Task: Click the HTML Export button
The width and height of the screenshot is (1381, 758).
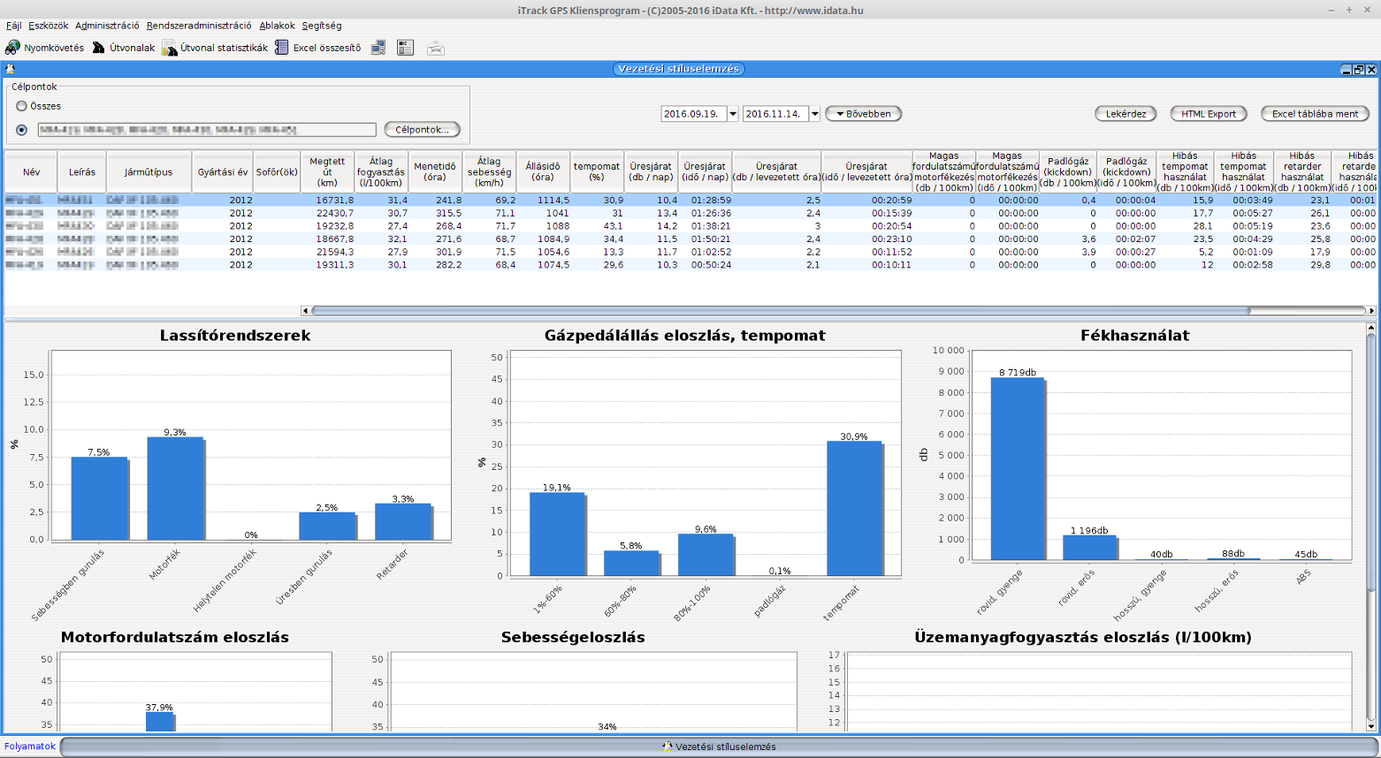Action: [x=1209, y=114]
